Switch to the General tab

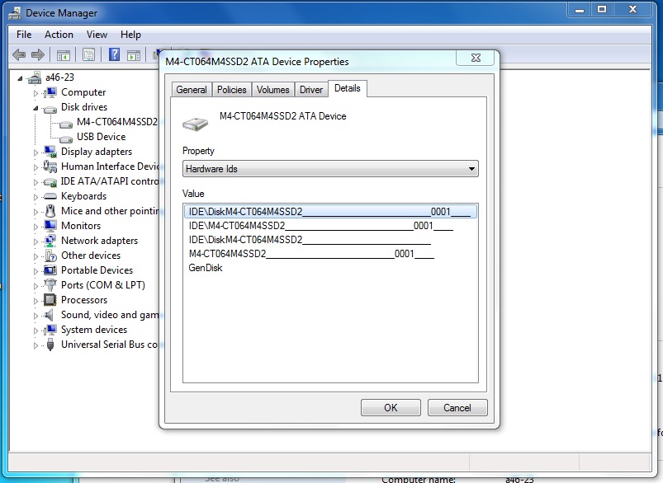[192, 90]
